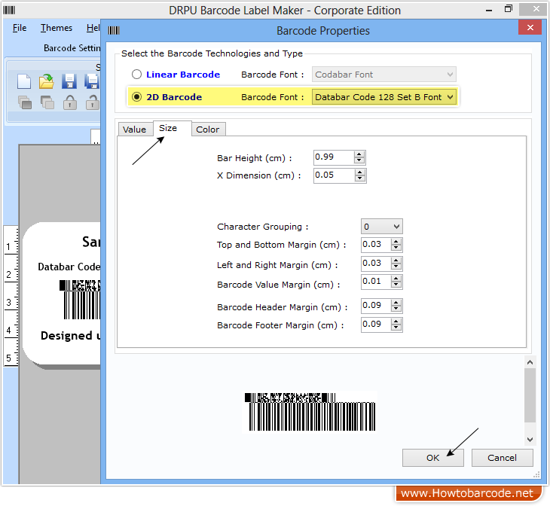The height and width of the screenshot is (506, 550).
Task: Click the stacked layers icon with dark front
Action: coord(25,102)
